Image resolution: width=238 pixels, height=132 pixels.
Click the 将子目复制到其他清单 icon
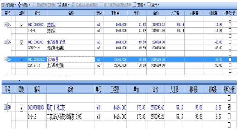pyautogui.click(x=101, y=5)
